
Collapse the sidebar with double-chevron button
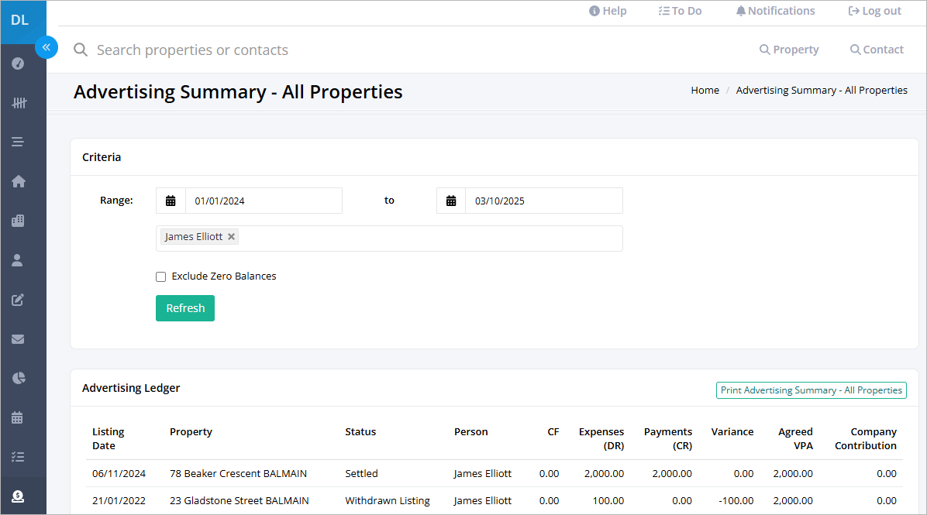click(46, 47)
